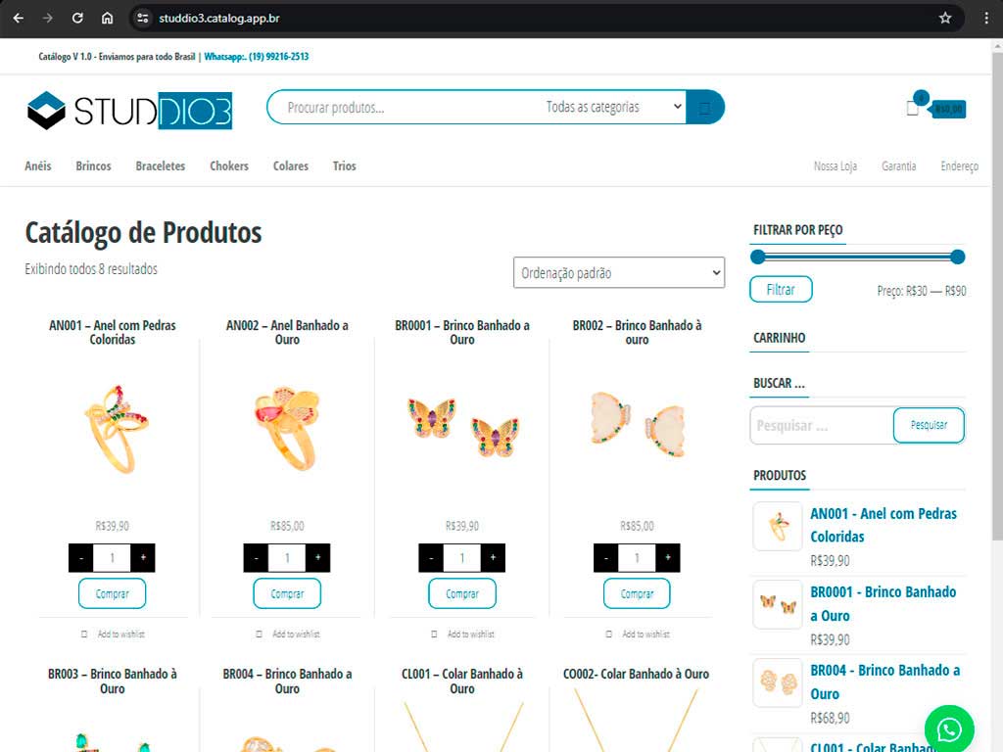1003x752 pixels.
Task: Click Comprar for BR002 earring
Action: [637, 594]
